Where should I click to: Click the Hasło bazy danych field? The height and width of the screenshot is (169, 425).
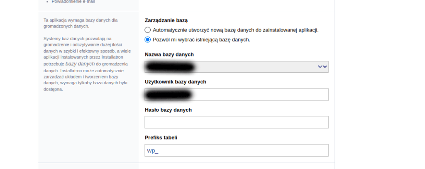click(x=236, y=122)
